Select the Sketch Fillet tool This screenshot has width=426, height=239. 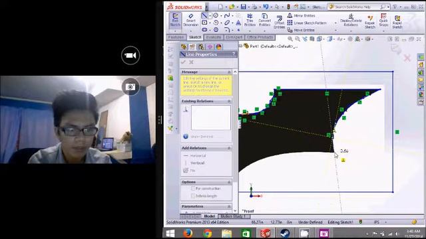227,29
